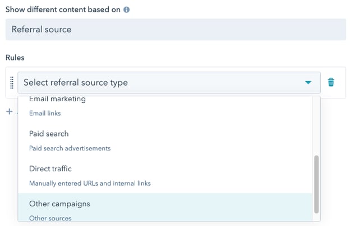Click the rule row's blank area beside the trash icon

click(342, 82)
